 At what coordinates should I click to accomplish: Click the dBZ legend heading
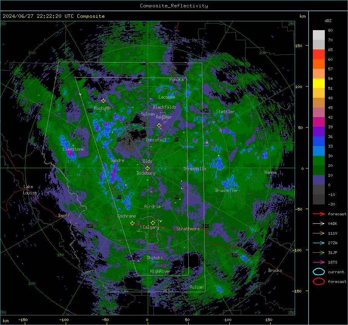(328, 20)
